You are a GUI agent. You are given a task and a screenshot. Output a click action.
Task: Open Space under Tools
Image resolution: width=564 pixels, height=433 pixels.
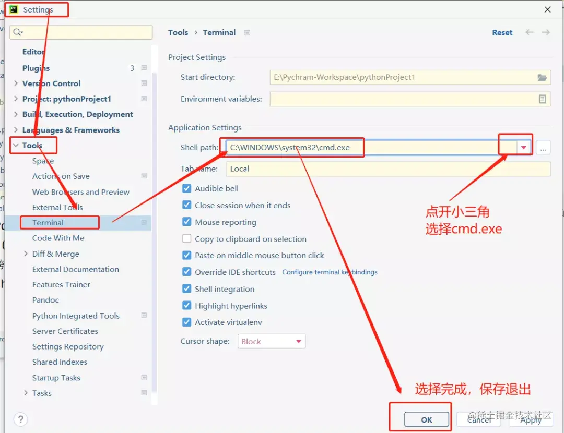[43, 161]
